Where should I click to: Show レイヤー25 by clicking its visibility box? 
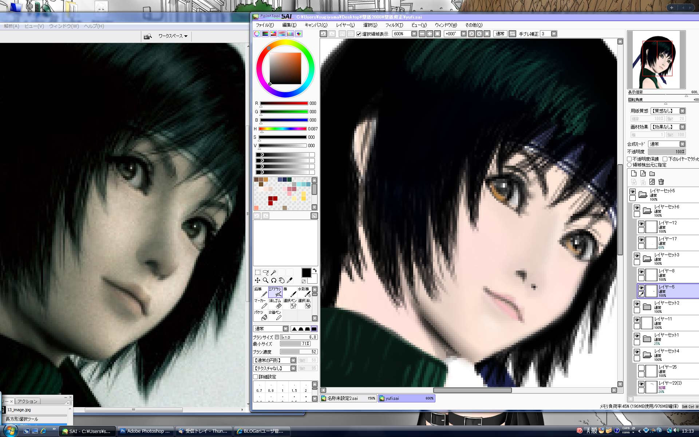(641, 368)
